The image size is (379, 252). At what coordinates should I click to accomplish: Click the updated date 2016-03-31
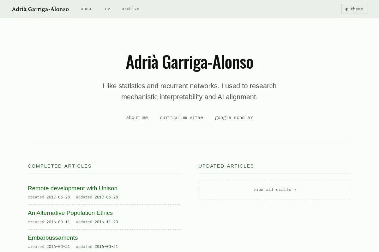tap(106, 247)
